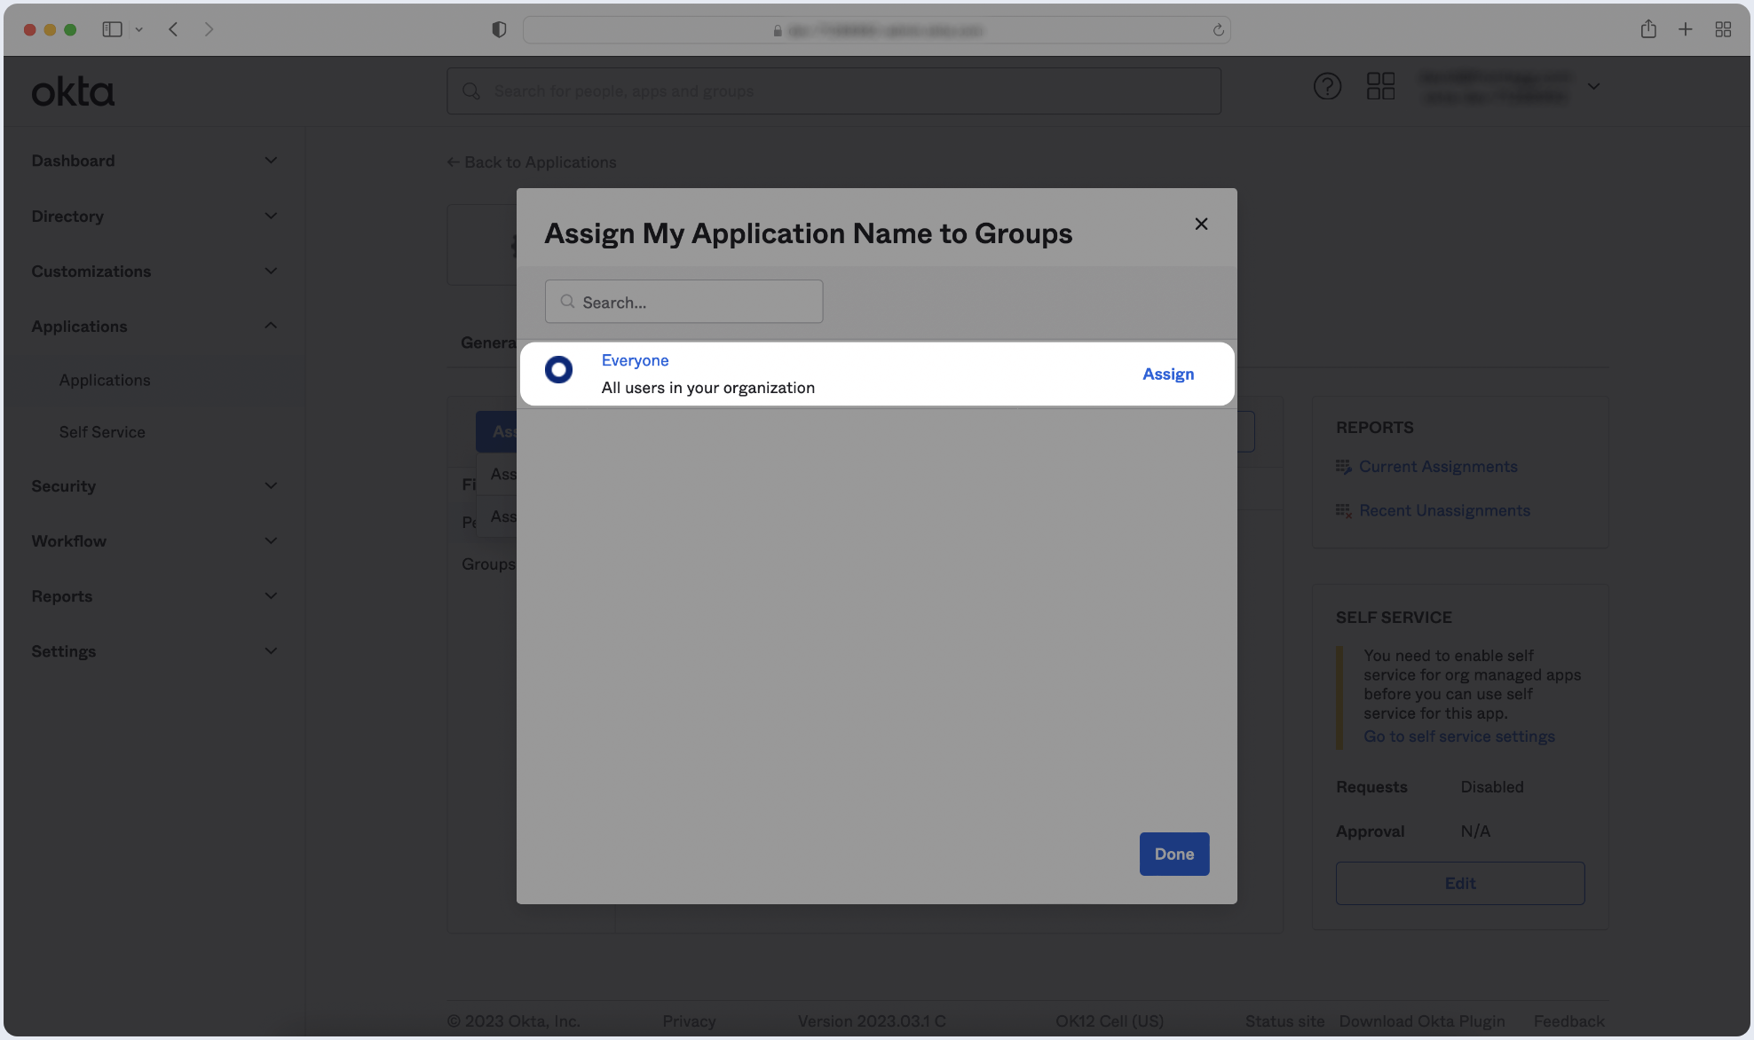1754x1040 pixels.
Task: Open the user account dropdown arrow
Action: [x=1593, y=87]
